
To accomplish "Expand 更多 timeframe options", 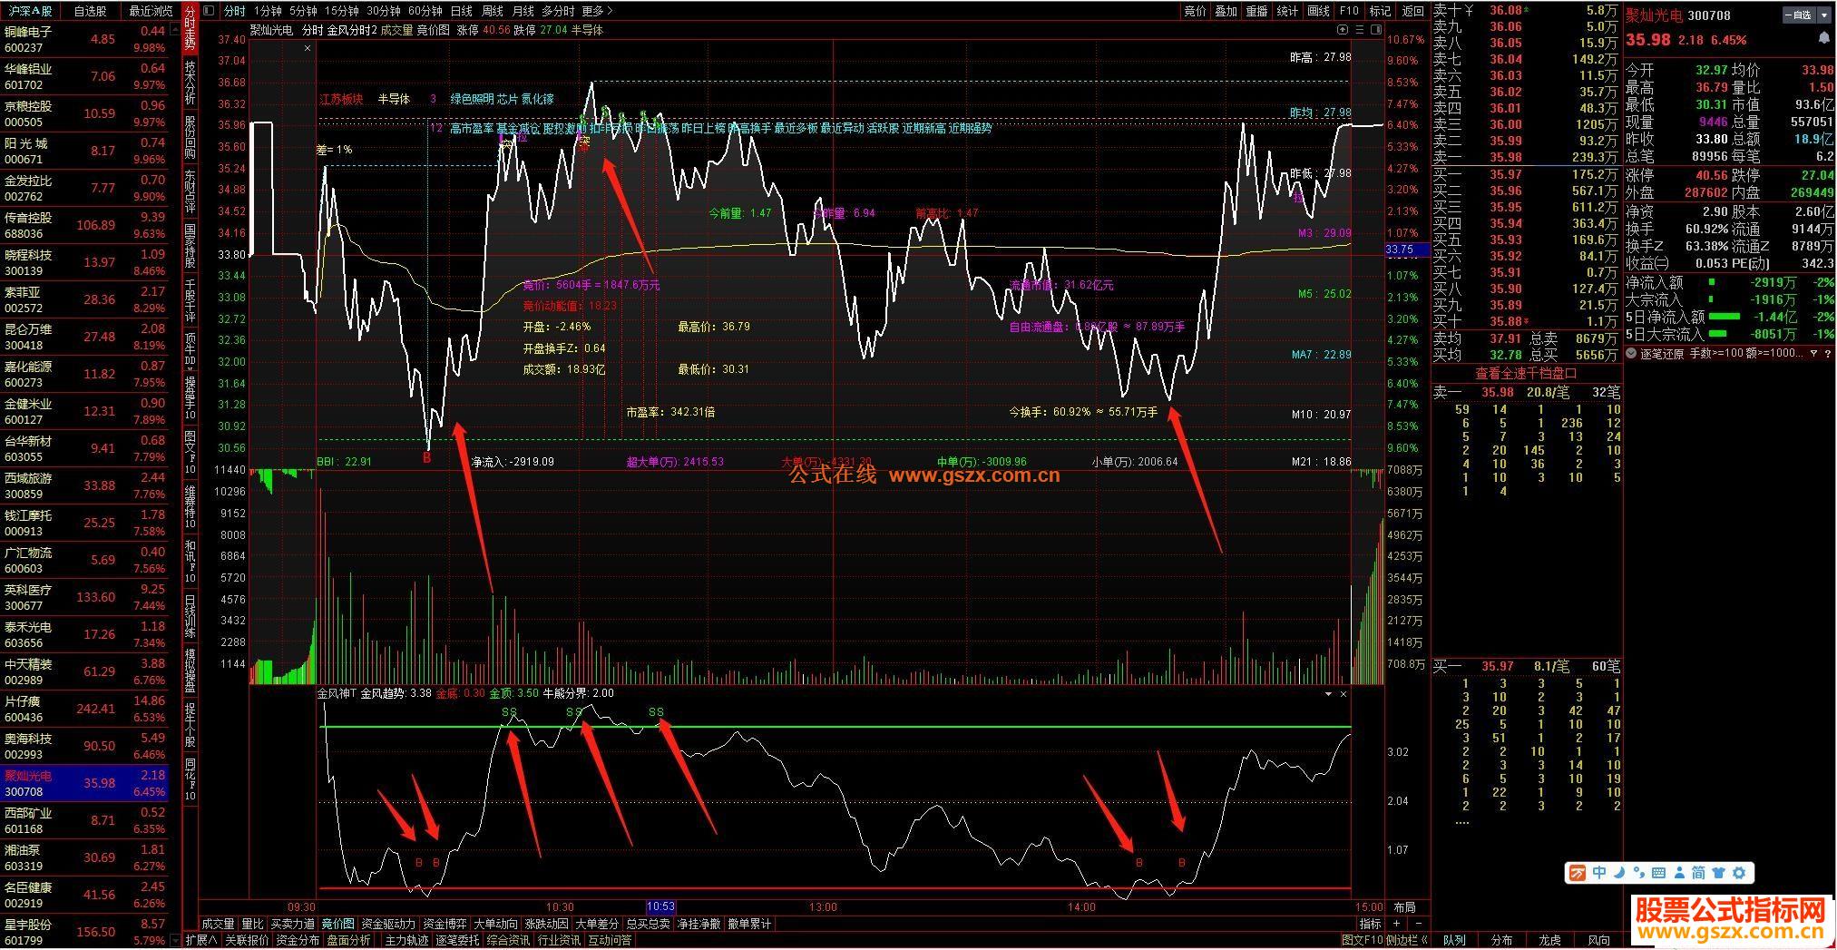I will tap(598, 11).
